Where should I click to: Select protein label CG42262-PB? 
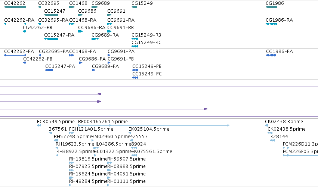38,59
